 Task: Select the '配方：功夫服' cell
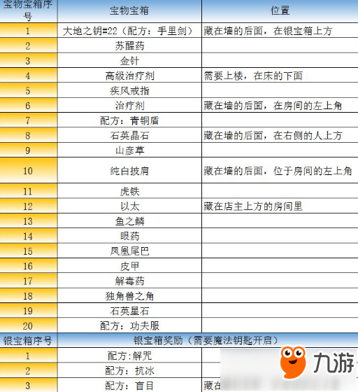click(x=129, y=326)
